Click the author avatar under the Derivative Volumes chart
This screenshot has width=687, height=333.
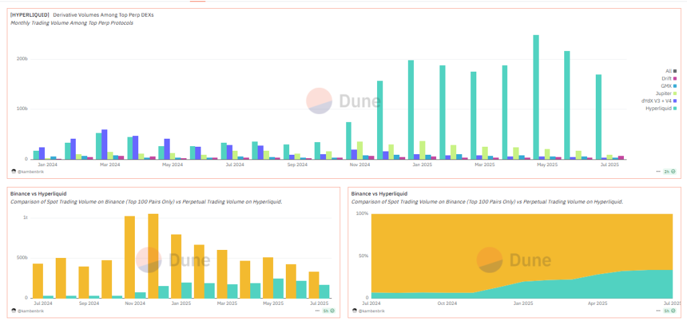[13, 172]
